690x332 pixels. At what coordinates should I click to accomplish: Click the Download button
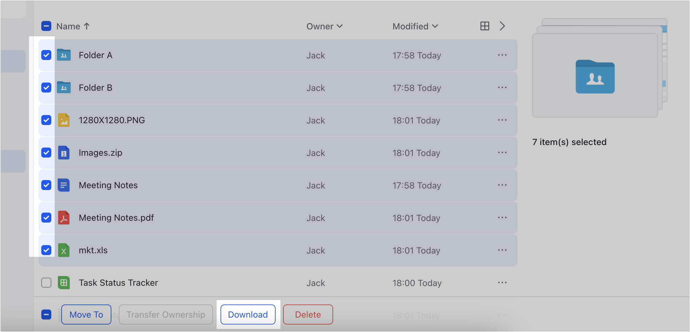(247, 314)
